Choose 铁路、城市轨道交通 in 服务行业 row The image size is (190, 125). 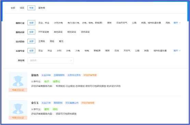coord(151,23)
